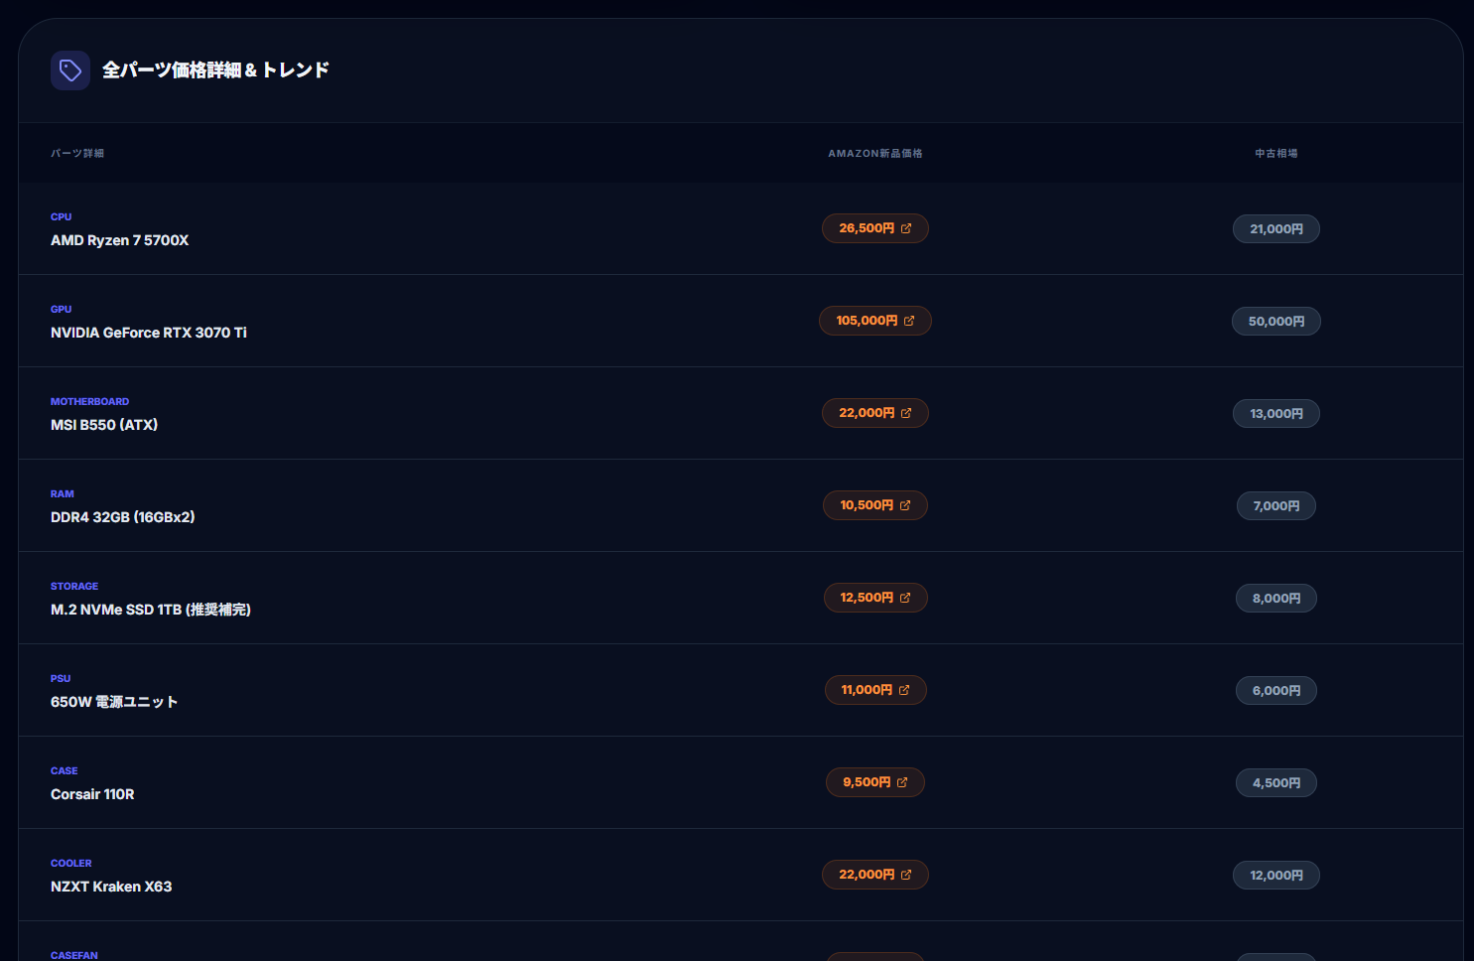
Task: Click the 12,000円 used price for NZXT Kraken X63
Action: coord(1275,875)
